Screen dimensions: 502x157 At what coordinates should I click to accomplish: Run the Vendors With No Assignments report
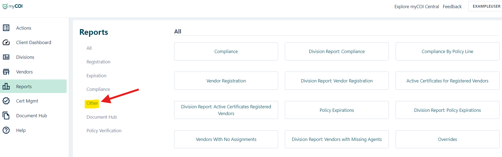226,139
